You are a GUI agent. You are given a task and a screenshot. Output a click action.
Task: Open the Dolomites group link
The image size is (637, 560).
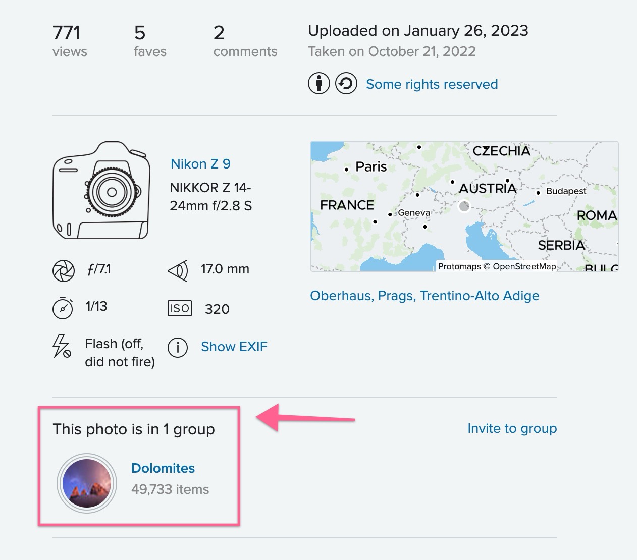coord(163,468)
